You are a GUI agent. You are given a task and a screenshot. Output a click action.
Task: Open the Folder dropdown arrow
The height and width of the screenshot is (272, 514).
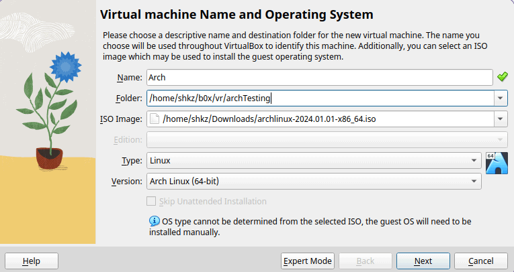click(x=501, y=98)
